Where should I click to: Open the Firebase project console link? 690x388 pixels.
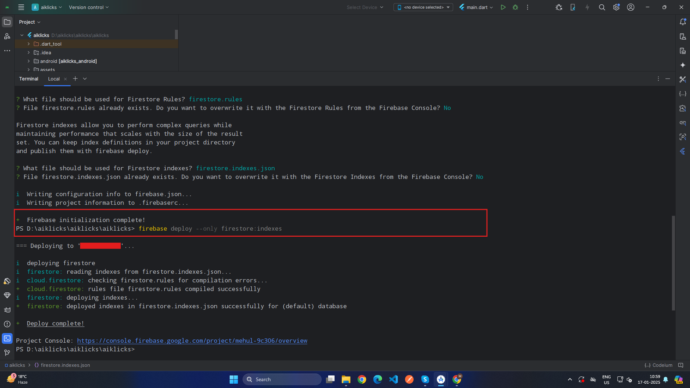[x=192, y=341]
